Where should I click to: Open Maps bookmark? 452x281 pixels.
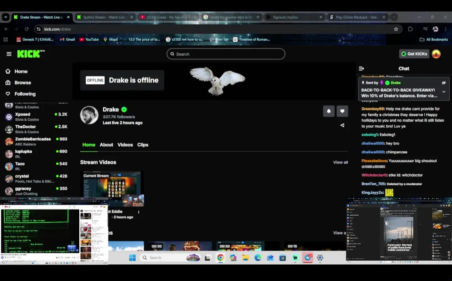[x=111, y=39]
